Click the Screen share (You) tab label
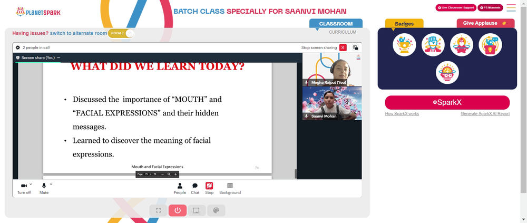This screenshot has width=527, height=223. pos(38,57)
